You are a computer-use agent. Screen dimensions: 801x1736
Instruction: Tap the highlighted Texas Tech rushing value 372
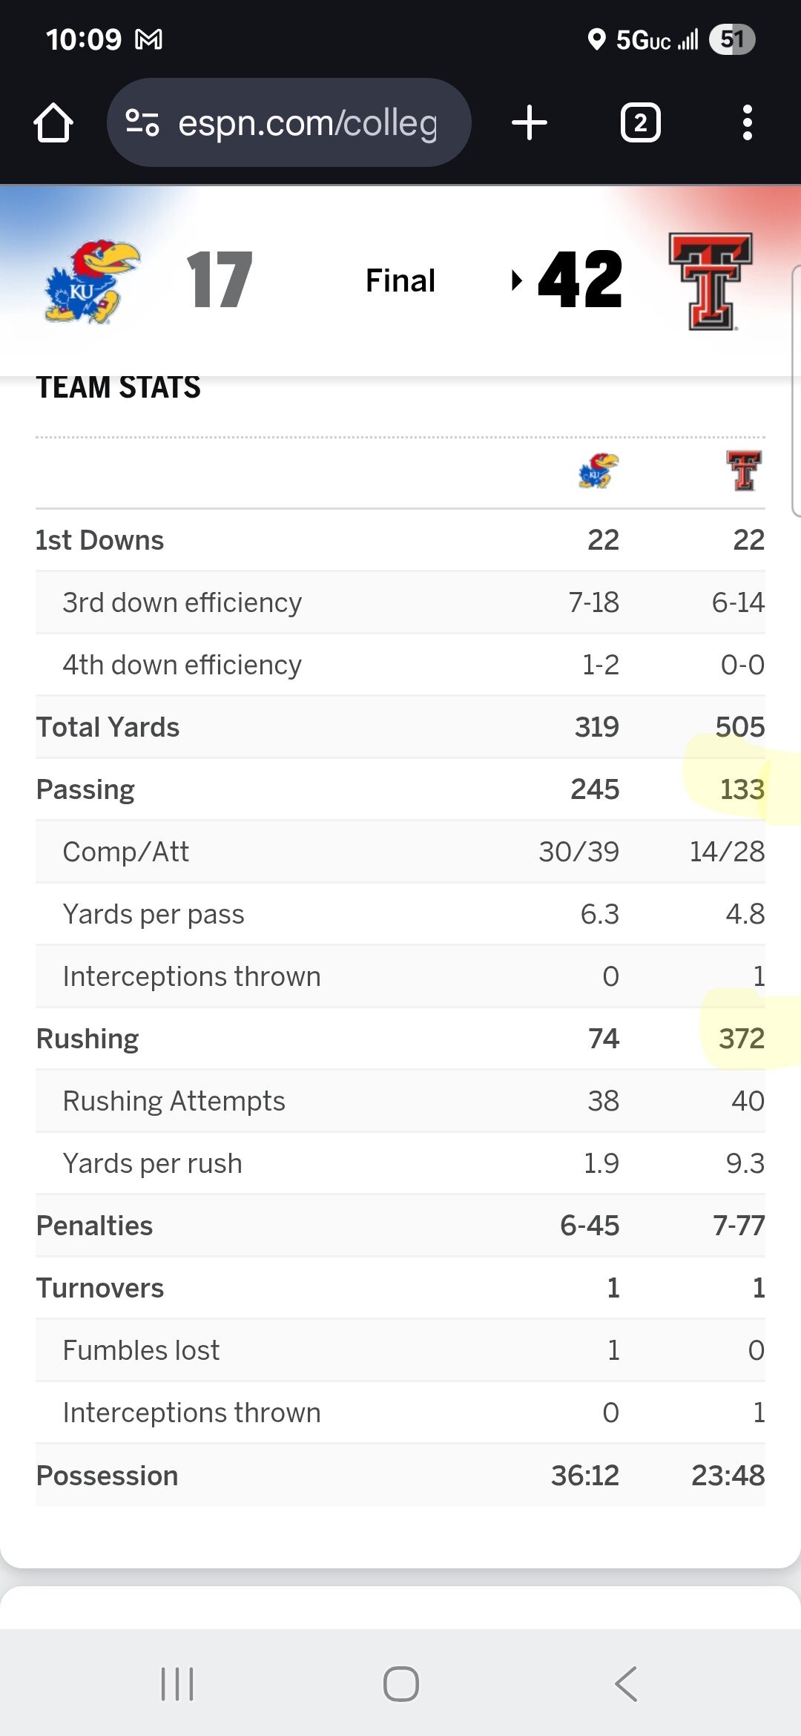point(741,1039)
